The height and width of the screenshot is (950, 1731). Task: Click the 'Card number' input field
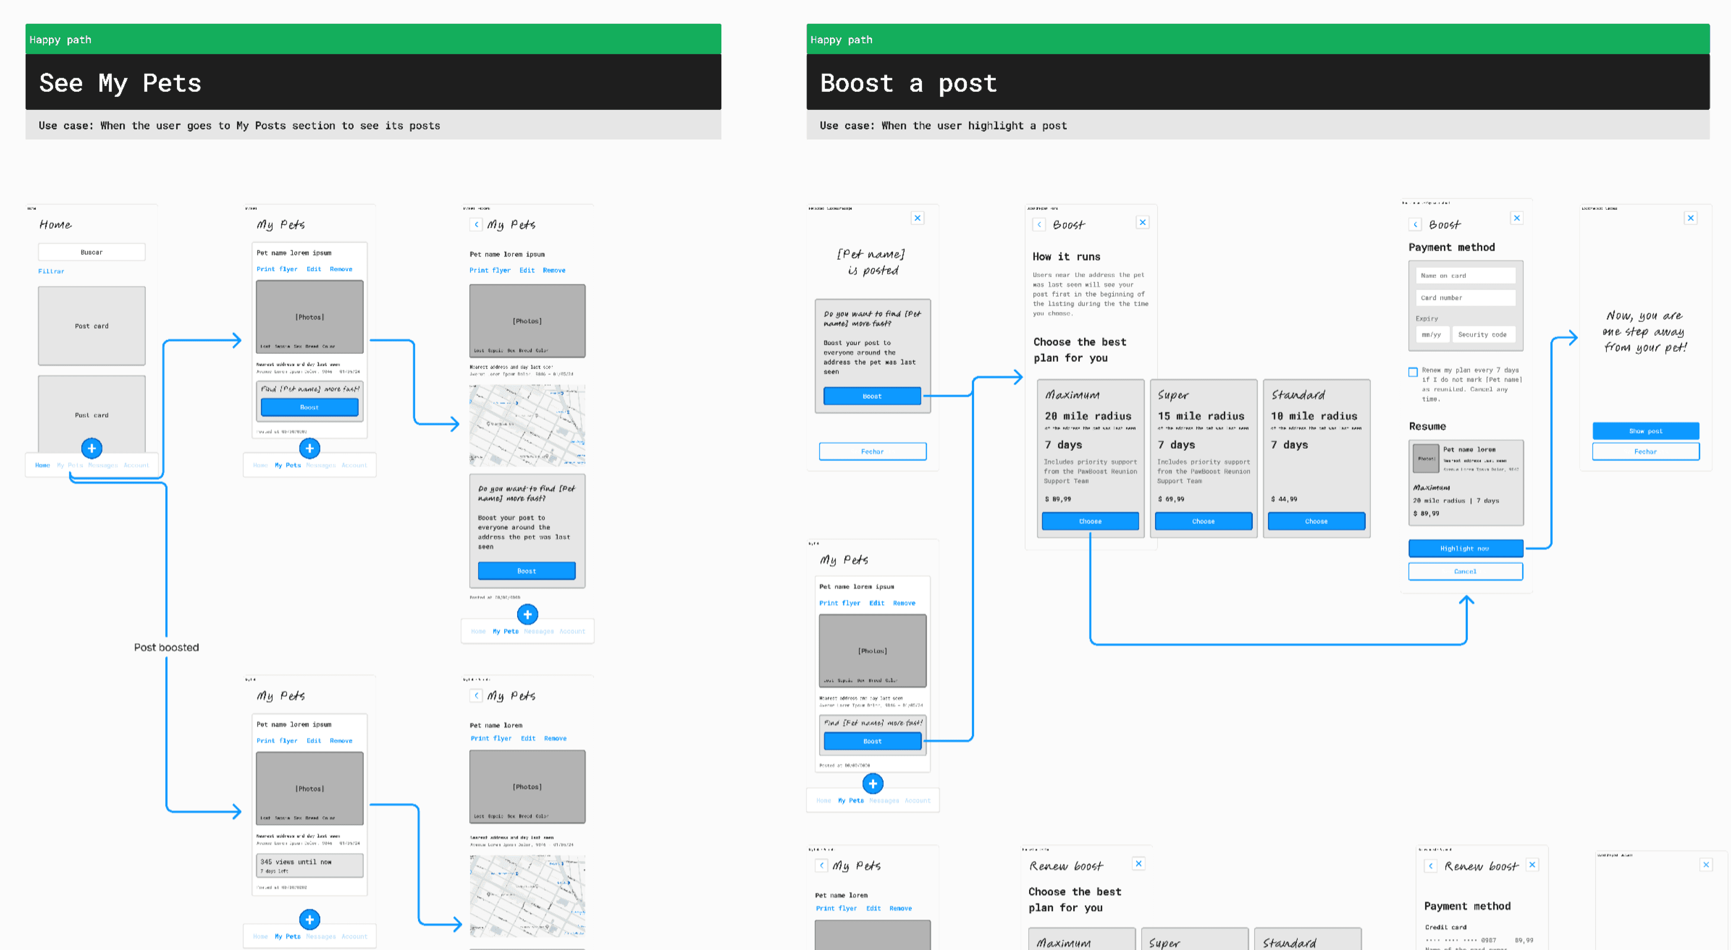(1465, 298)
